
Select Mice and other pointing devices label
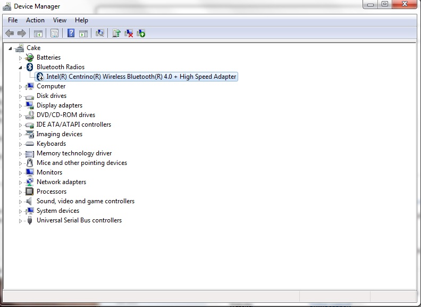point(82,163)
